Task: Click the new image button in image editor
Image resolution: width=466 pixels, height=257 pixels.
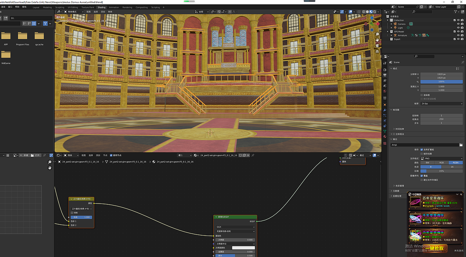Action: (x=24, y=155)
